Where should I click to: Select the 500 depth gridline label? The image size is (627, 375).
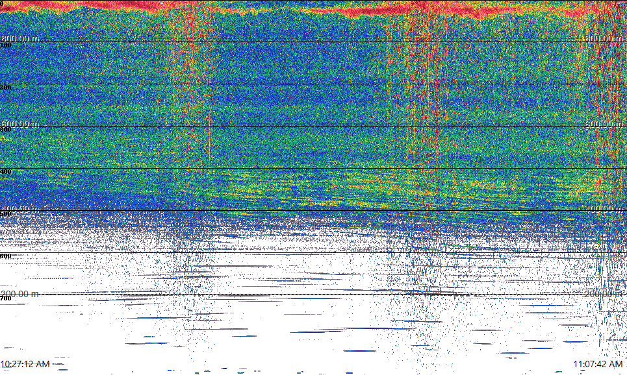(6, 214)
